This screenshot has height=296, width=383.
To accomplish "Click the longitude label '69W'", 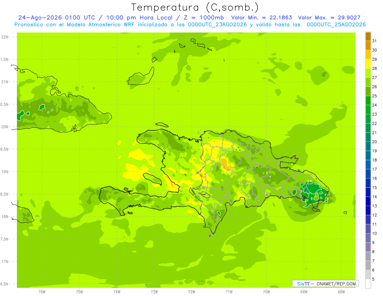I will click(x=304, y=292).
